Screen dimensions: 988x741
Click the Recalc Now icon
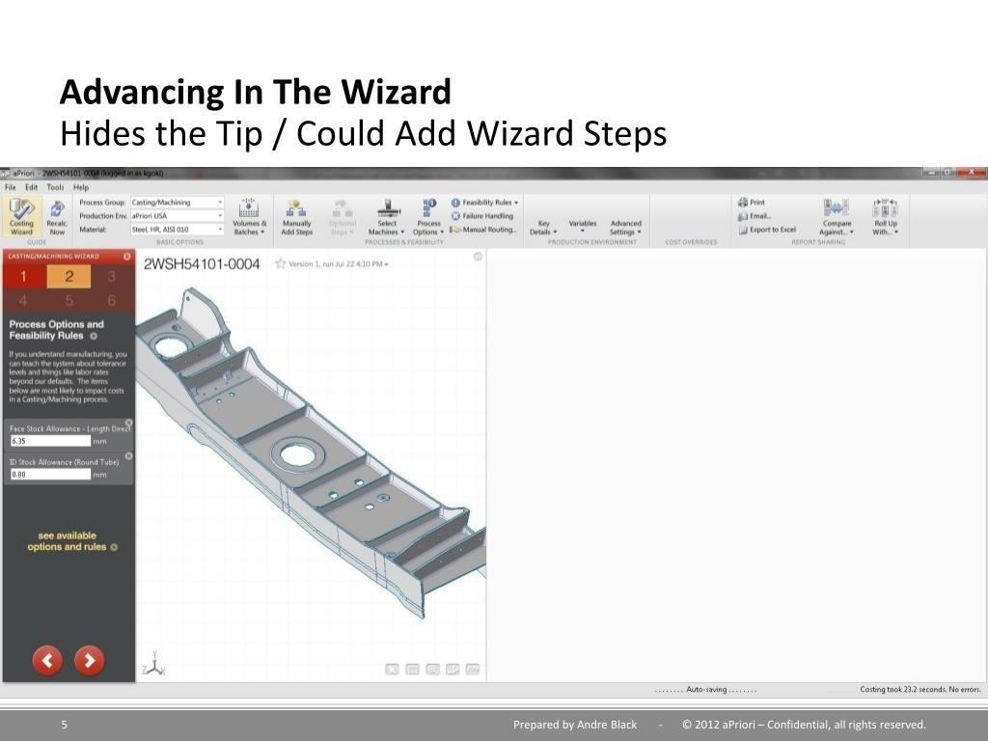pos(57,209)
